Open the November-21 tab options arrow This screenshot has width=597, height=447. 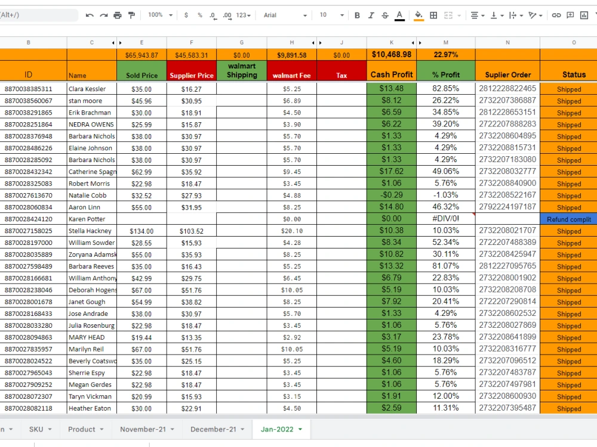(x=173, y=430)
